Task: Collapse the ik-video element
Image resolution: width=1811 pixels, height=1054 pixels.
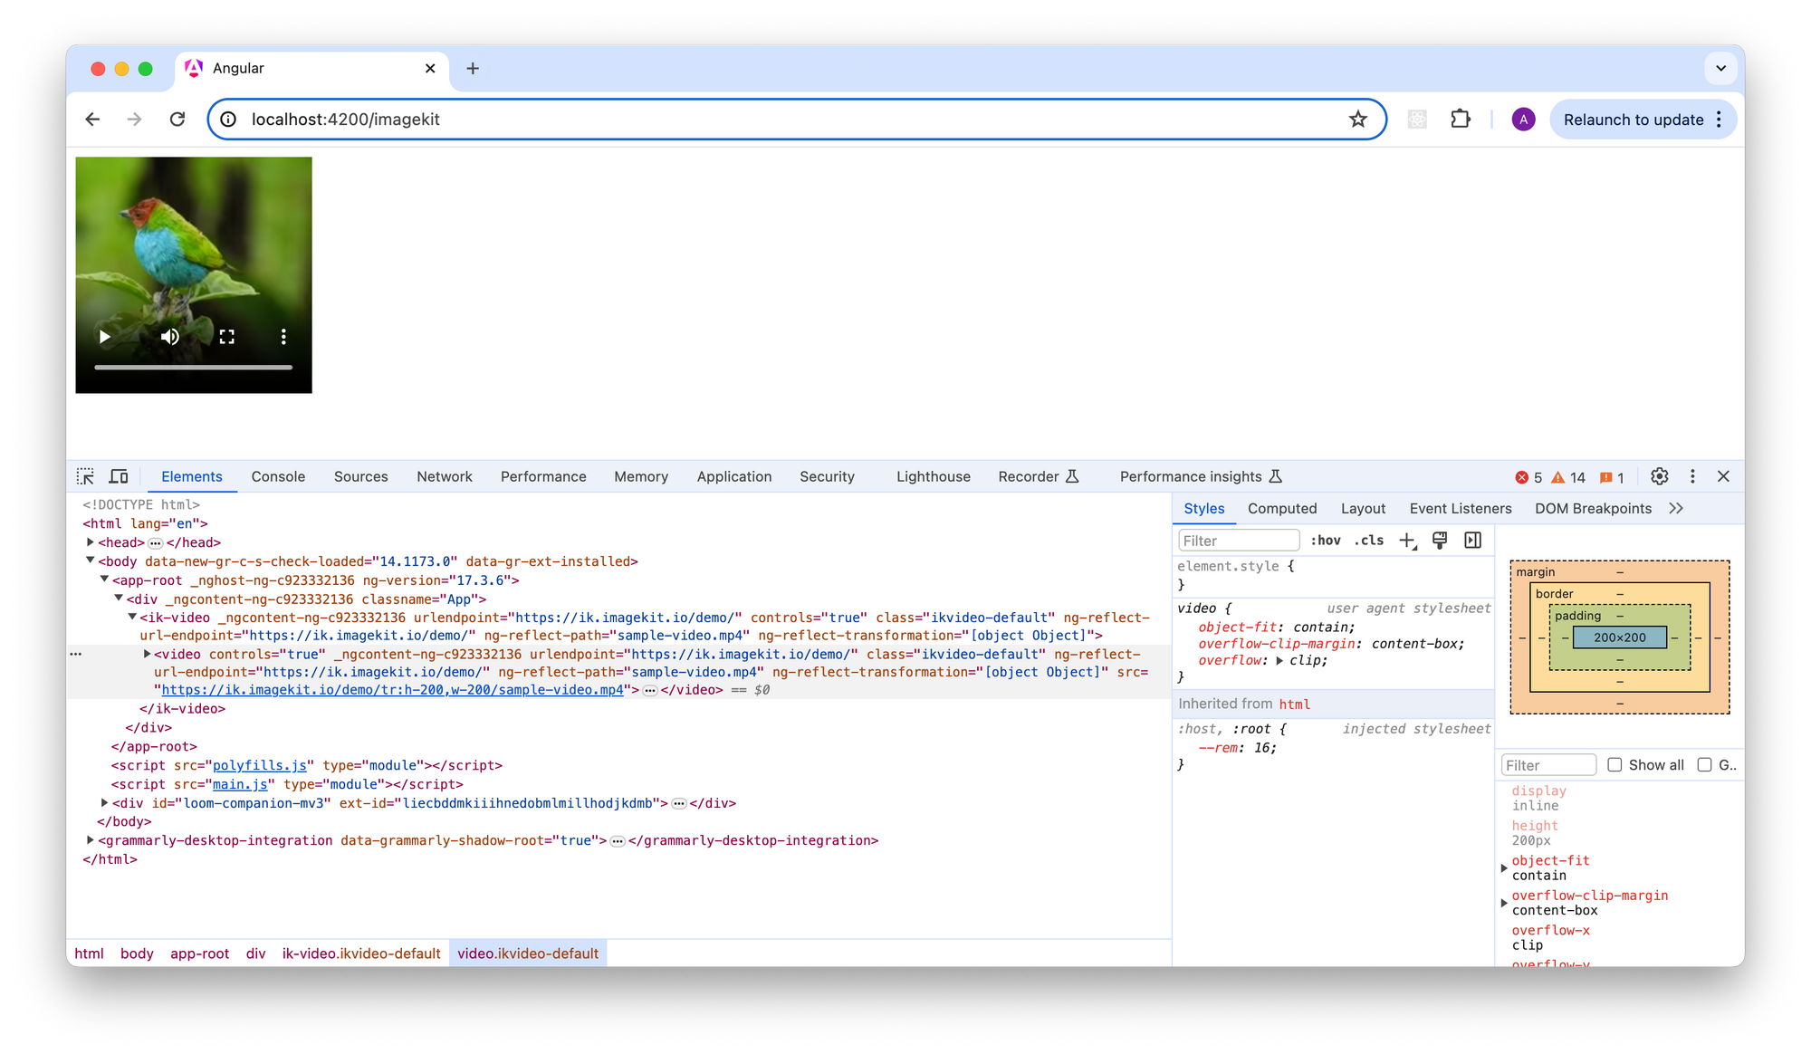Action: [132, 617]
